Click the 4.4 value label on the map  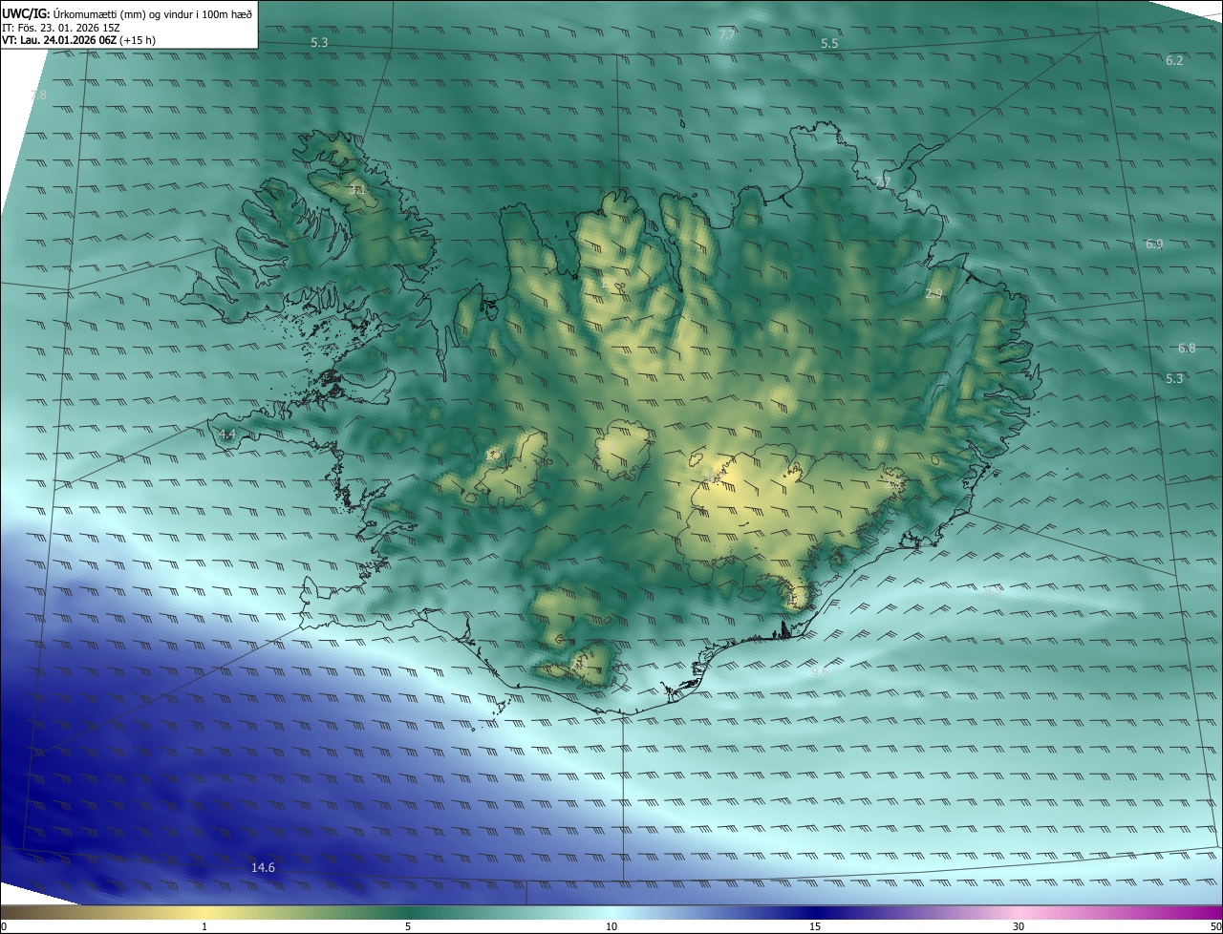click(227, 434)
